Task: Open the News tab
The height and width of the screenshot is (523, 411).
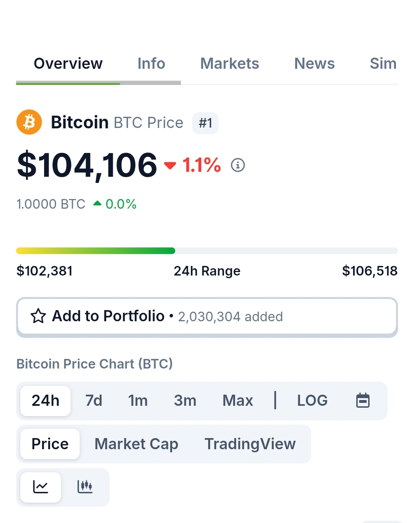Action: [314, 63]
